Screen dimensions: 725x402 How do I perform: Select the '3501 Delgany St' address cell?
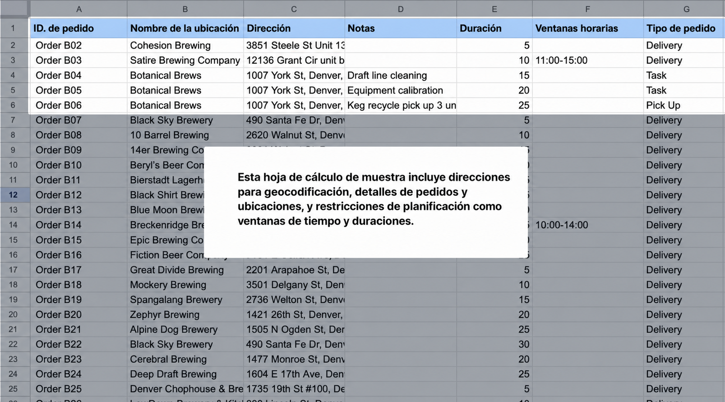click(294, 285)
